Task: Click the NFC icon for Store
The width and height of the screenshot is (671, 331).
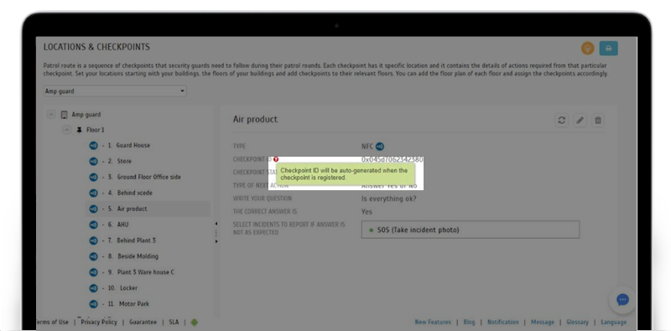Action: tap(93, 162)
